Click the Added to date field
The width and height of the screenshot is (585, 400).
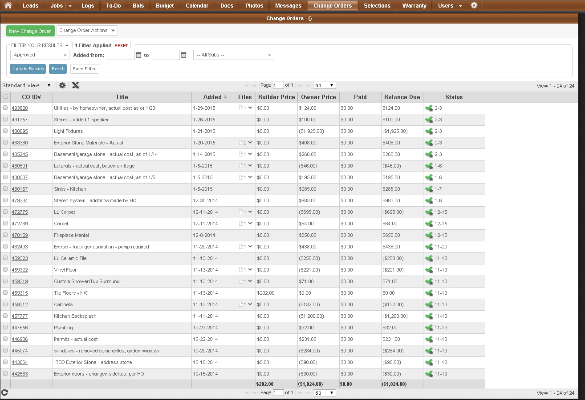click(x=166, y=55)
